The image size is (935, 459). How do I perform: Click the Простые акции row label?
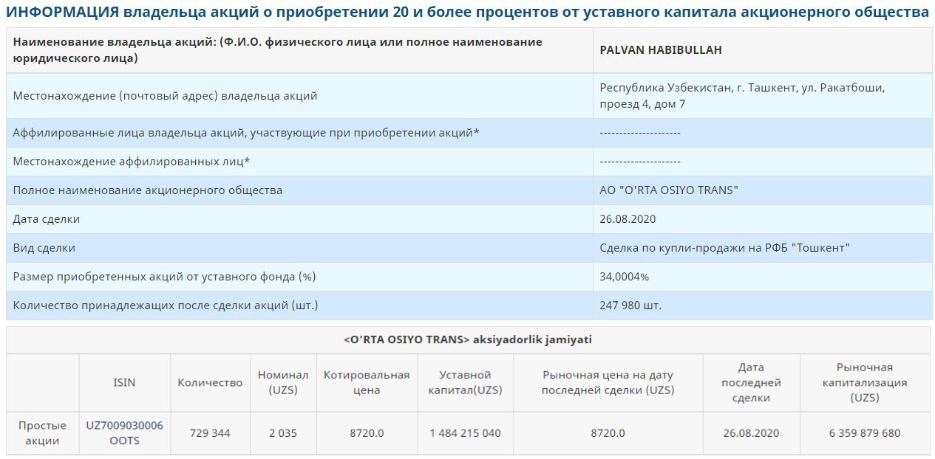(43, 433)
